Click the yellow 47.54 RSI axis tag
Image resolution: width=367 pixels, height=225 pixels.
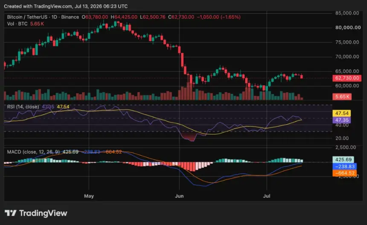(x=342, y=113)
